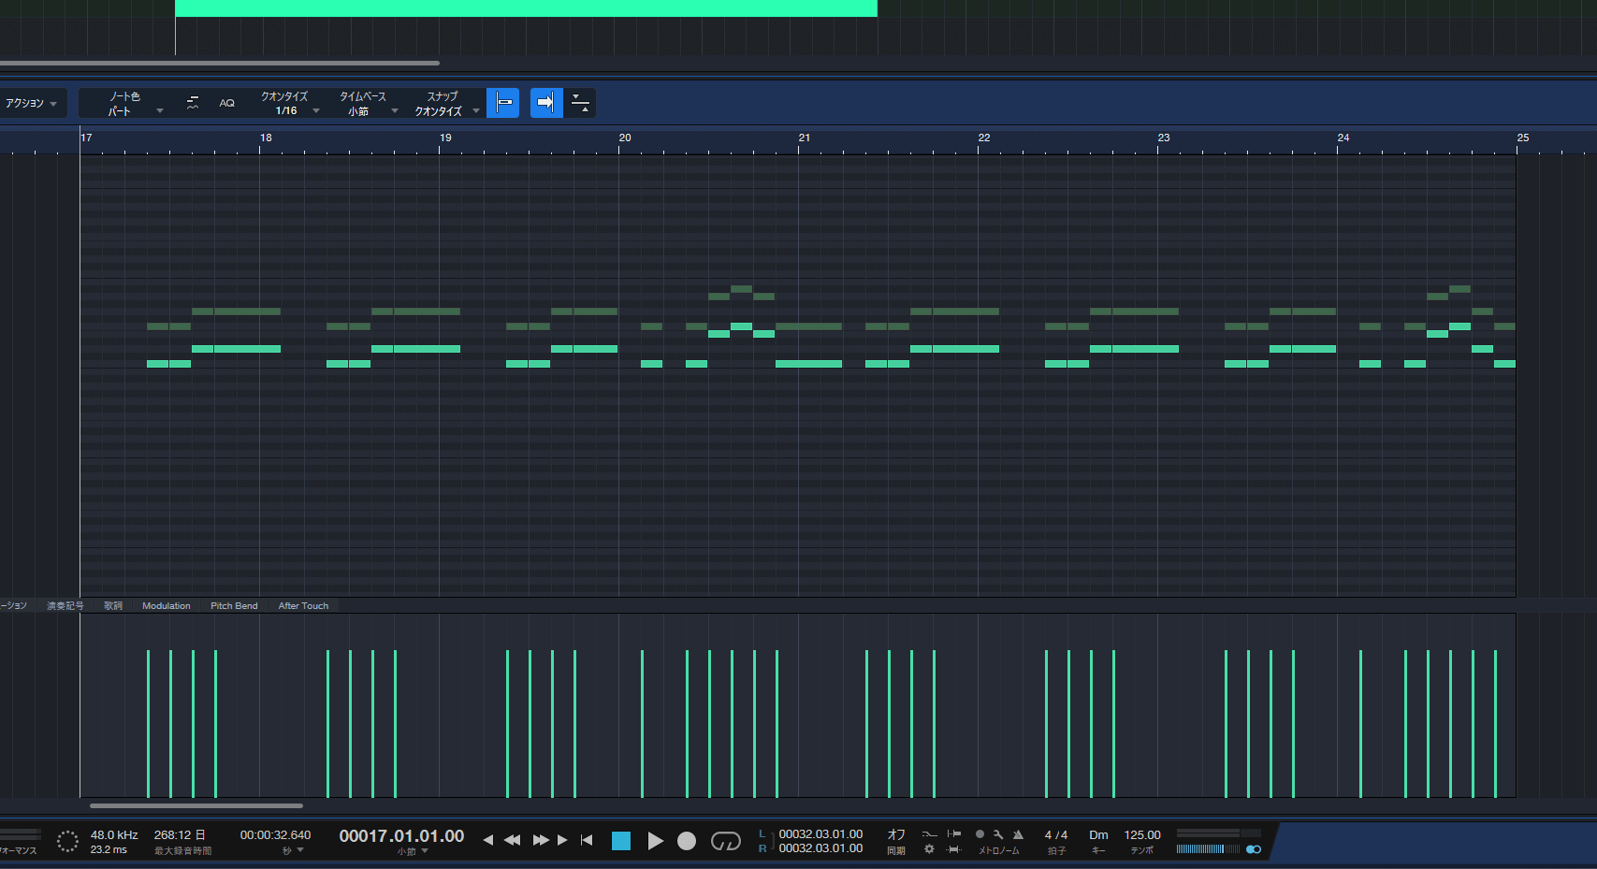Click the 268:12 日 max recording time
Viewport: 1597px width, 869px height.
180,835
